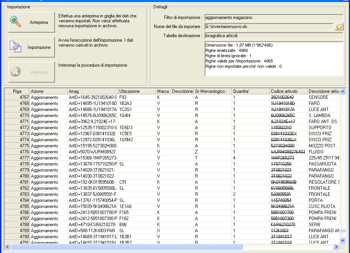Click the Quantita' column header

coord(250,91)
